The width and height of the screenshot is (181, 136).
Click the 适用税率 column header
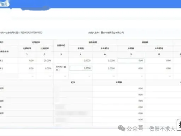[36, 42]
